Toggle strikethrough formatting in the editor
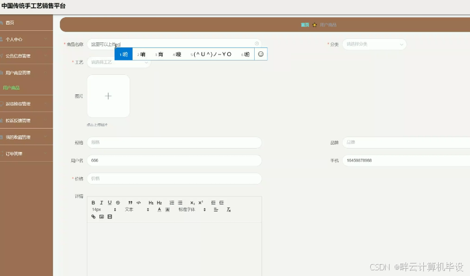 point(118,203)
